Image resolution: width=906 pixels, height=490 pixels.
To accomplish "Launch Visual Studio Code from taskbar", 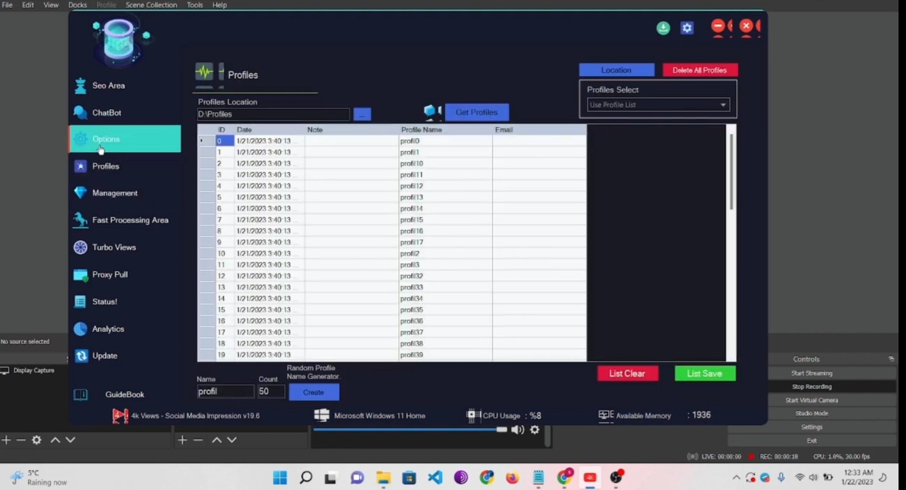I will [x=435, y=478].
